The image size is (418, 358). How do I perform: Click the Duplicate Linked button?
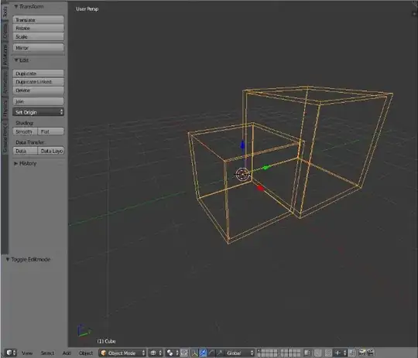pos(39,82)
